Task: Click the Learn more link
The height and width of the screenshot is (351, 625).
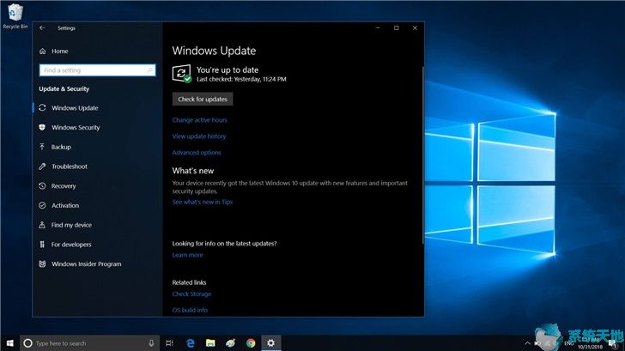Action: [187, 255]
